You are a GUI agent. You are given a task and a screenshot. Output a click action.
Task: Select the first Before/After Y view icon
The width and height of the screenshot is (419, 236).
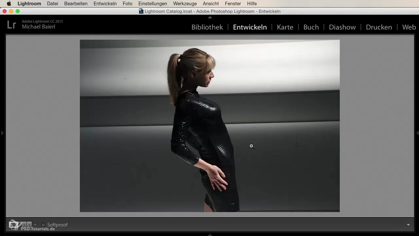24,225
